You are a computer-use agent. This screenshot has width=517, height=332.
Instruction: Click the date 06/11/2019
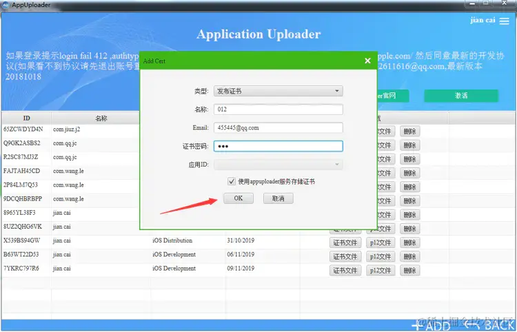[x=241, y=255]
